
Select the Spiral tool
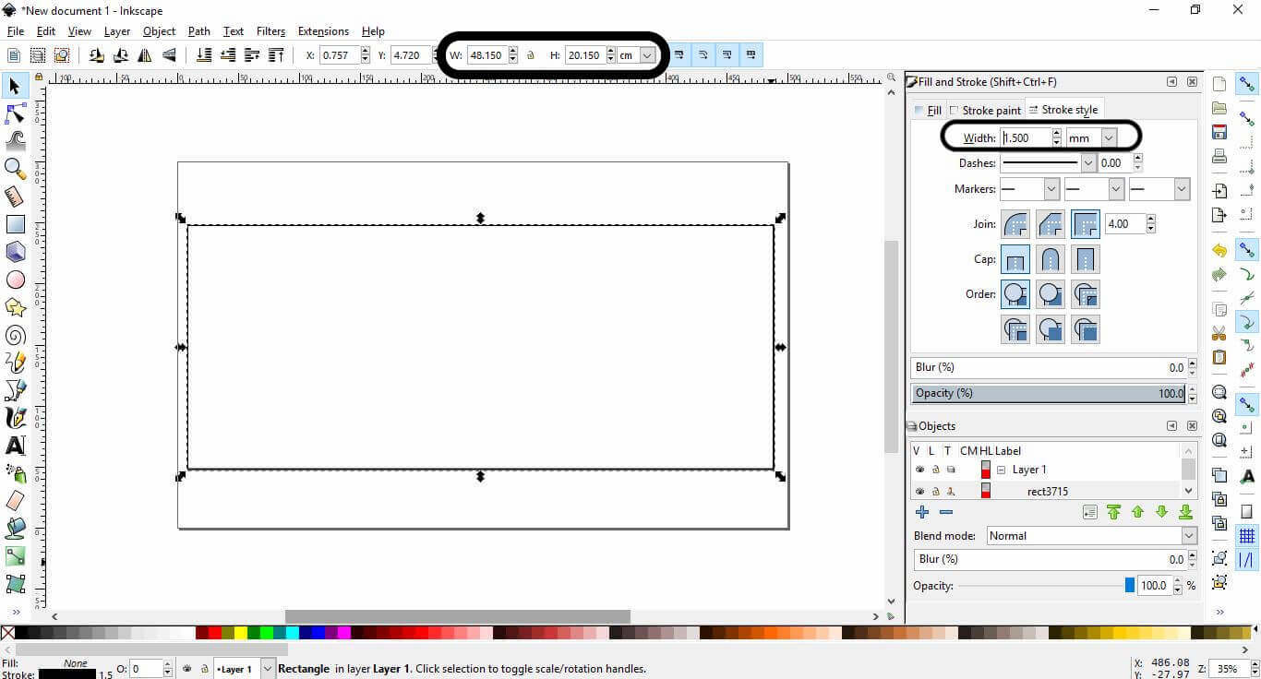(15, 335)
